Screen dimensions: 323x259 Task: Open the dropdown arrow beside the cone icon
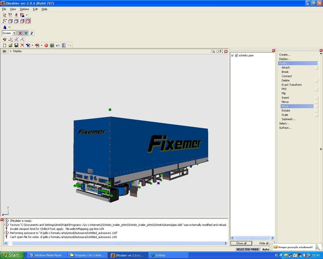9,27
